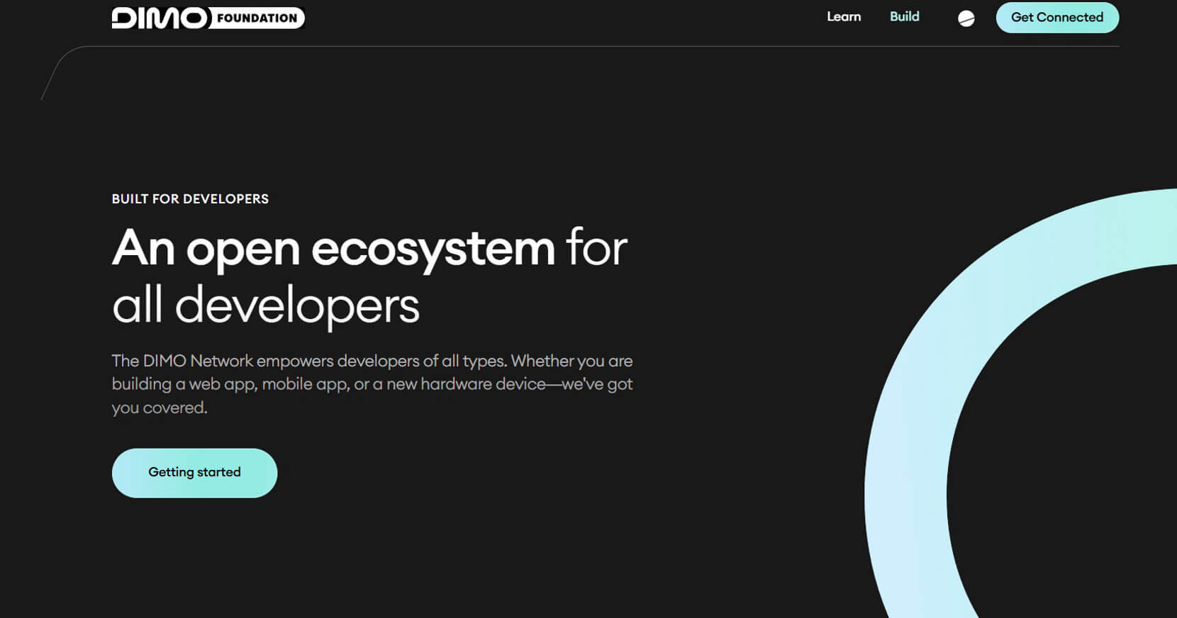Click the Getting started button
Screen dimensions: 1177x618
pos(194,473)
